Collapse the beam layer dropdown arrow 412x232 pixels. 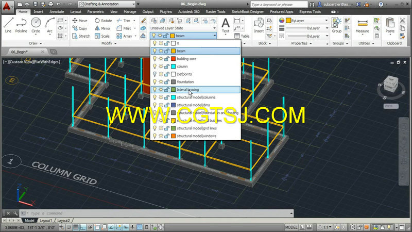215,36
